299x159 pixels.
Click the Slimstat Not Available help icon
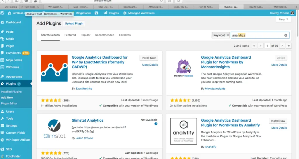[156, 124]
